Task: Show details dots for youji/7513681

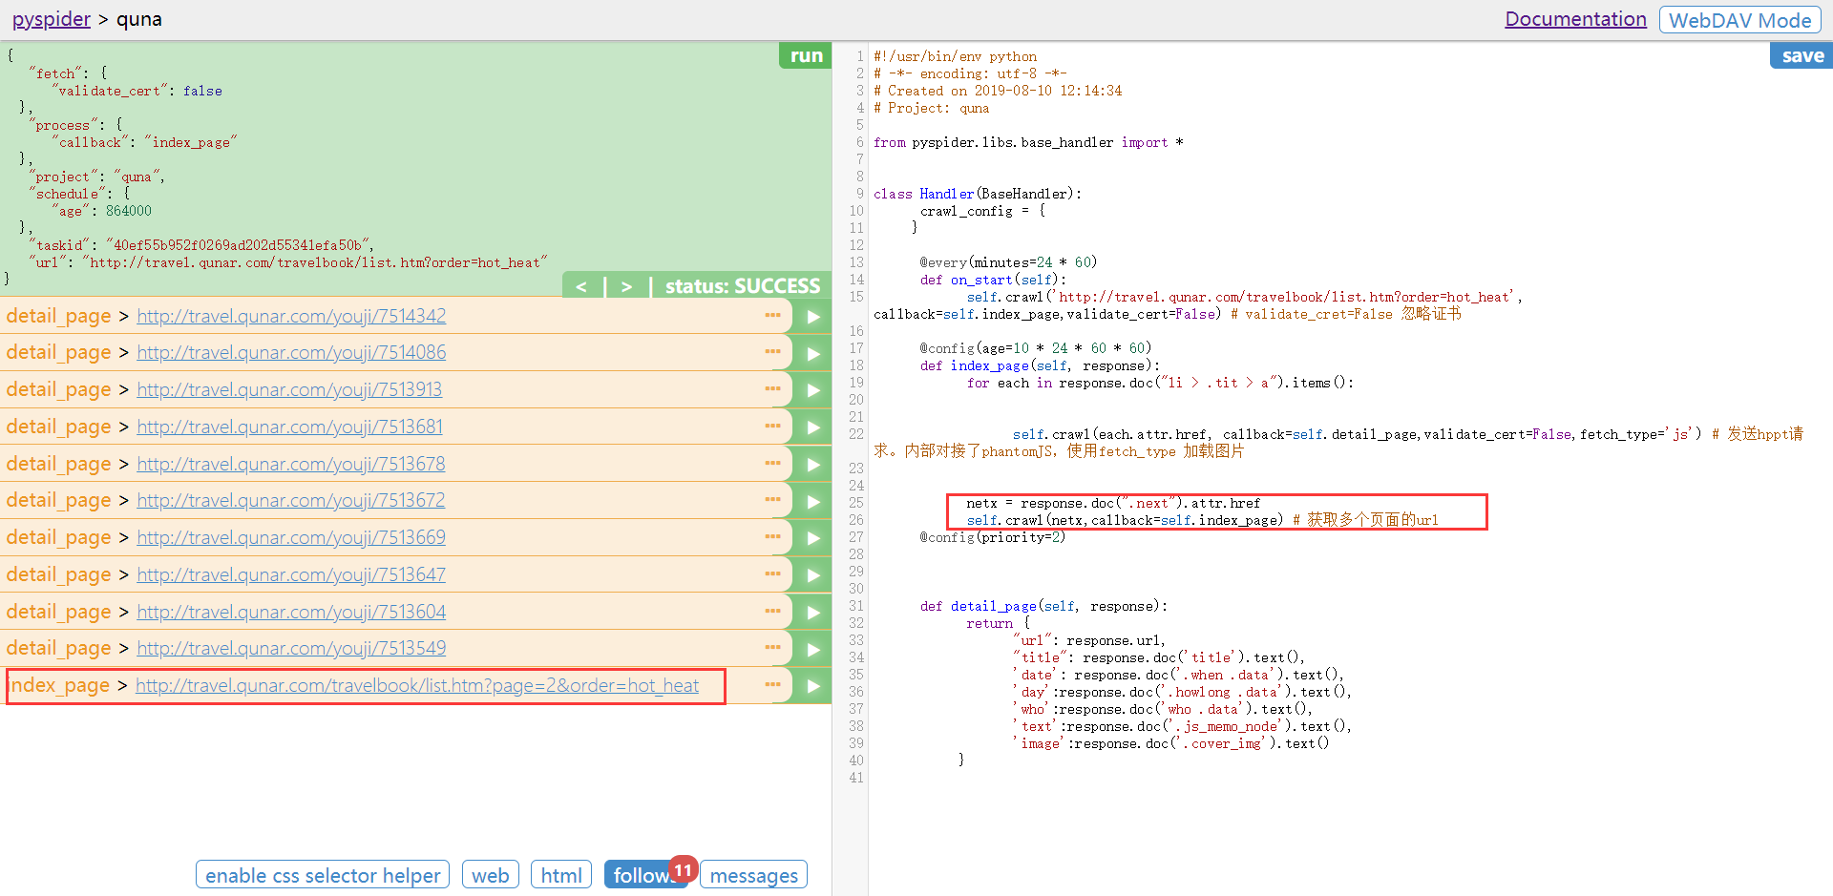Action: (x=772, y=426)
